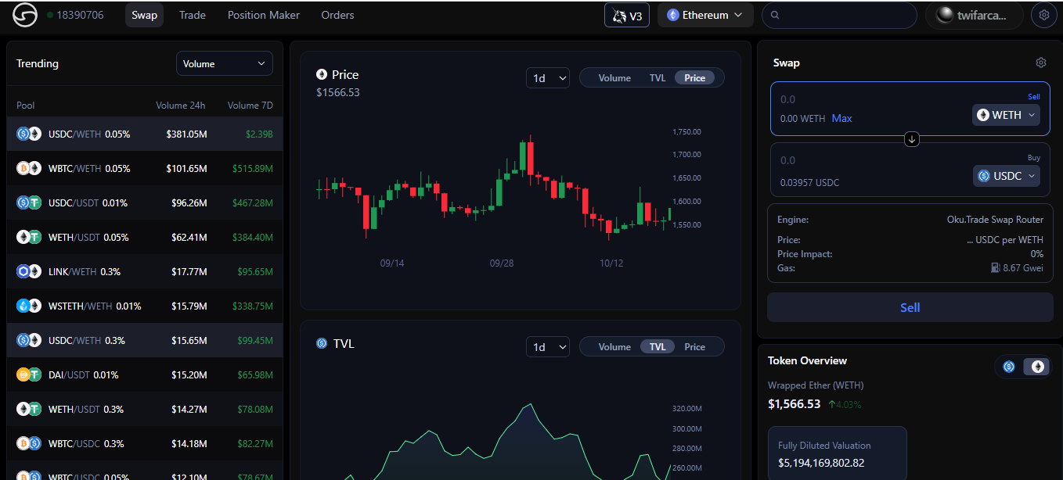Image resolution: width=1063 pixels, height=480 pixels.
Task: Open TVL chart 1d interval dropdown
Action: [548, 346]
